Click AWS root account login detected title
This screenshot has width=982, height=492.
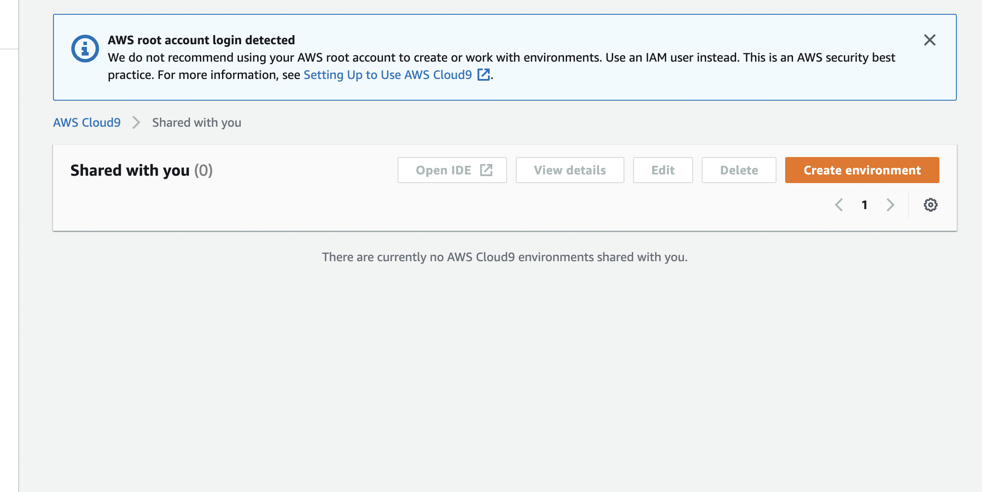[201, 40]
